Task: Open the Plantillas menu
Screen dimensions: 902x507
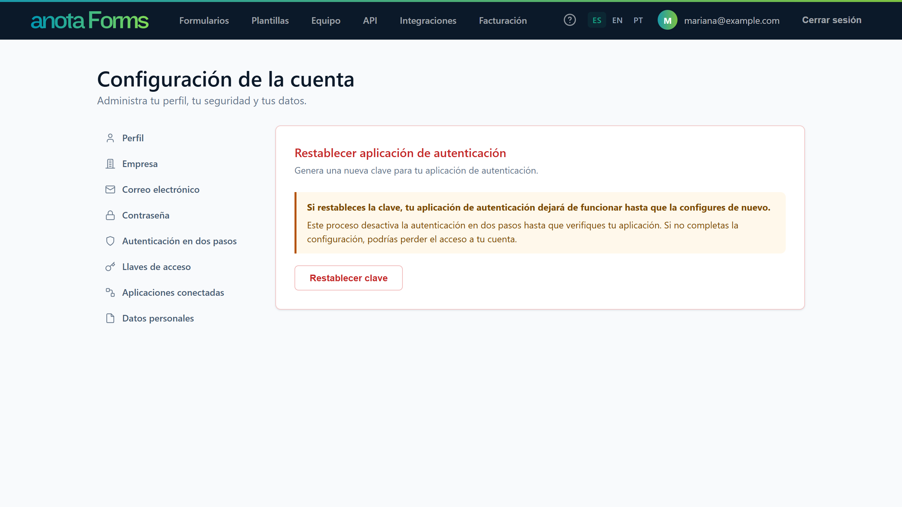Action: coord(270,20)
